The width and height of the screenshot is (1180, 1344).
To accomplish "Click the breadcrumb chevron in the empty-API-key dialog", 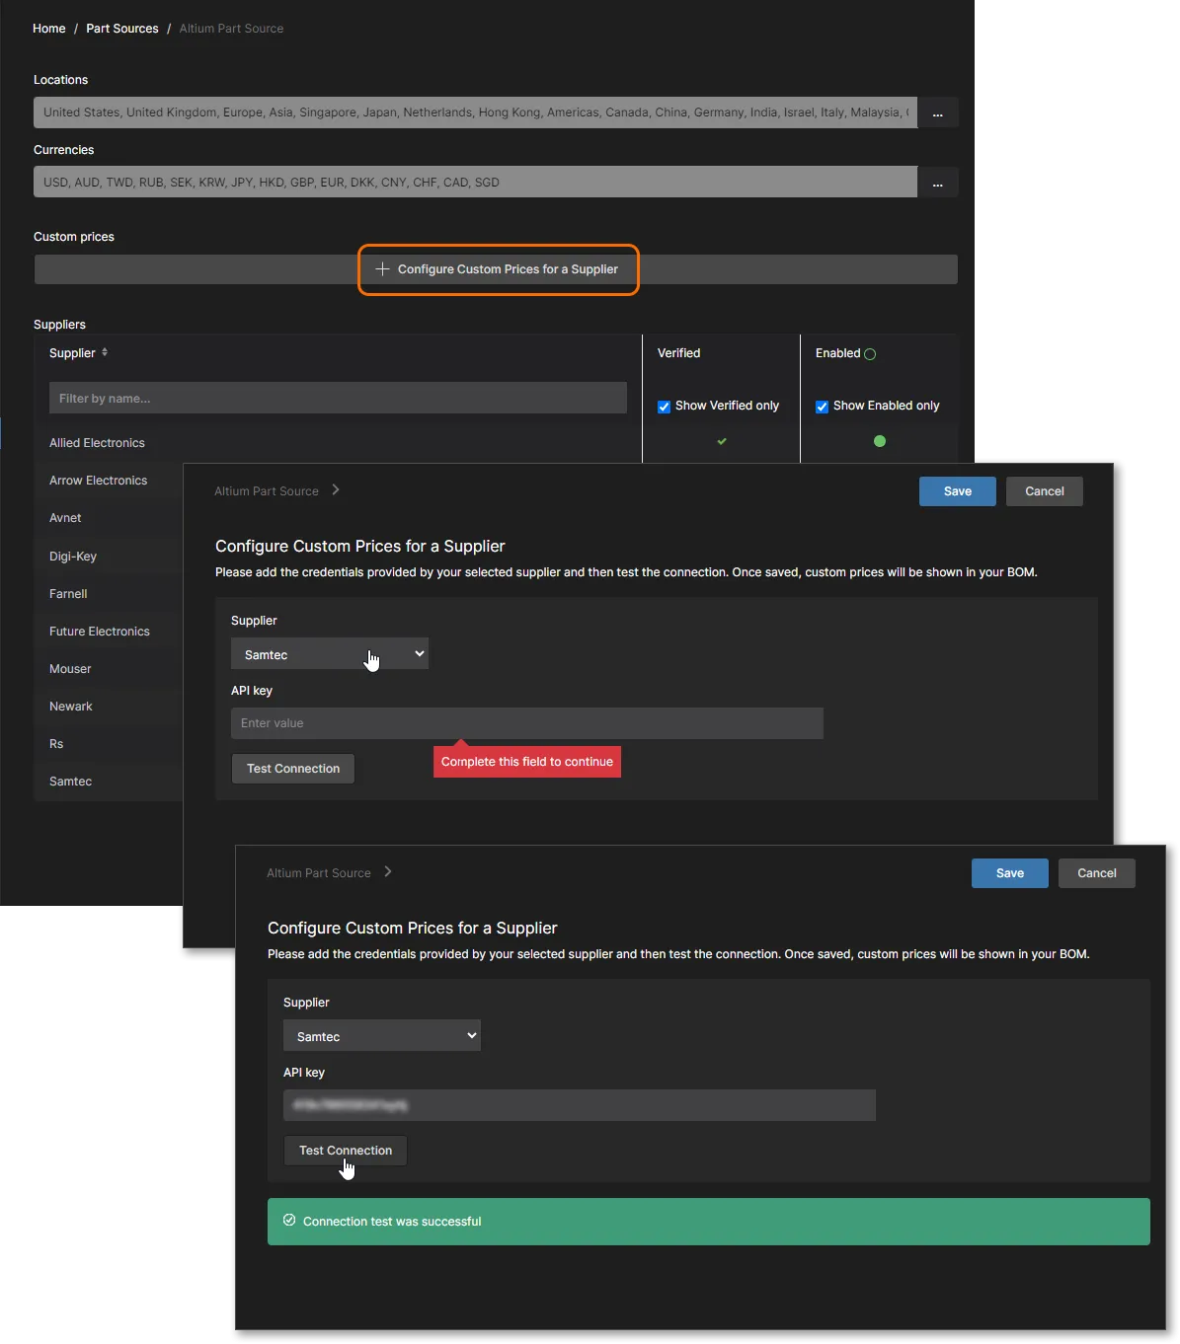I will [x=336, y=489].
